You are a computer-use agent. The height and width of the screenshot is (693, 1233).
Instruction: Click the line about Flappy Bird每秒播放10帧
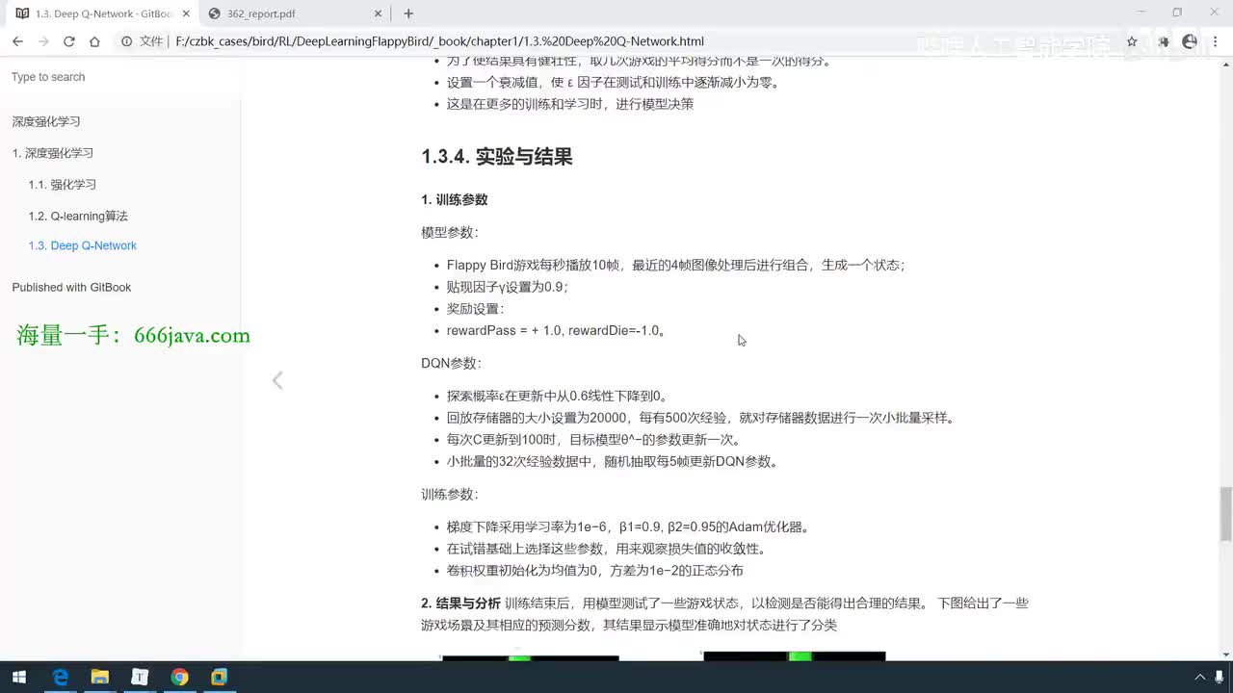(675, 265)
